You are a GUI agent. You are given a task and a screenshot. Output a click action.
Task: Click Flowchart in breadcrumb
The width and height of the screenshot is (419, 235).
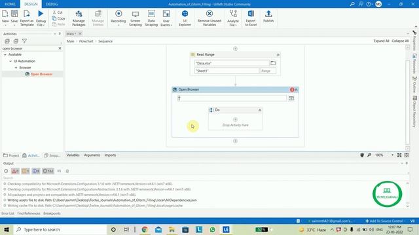click(86, 41)
